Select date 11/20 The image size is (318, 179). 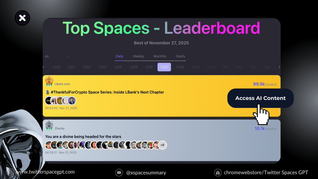click(x=56, y=67)
